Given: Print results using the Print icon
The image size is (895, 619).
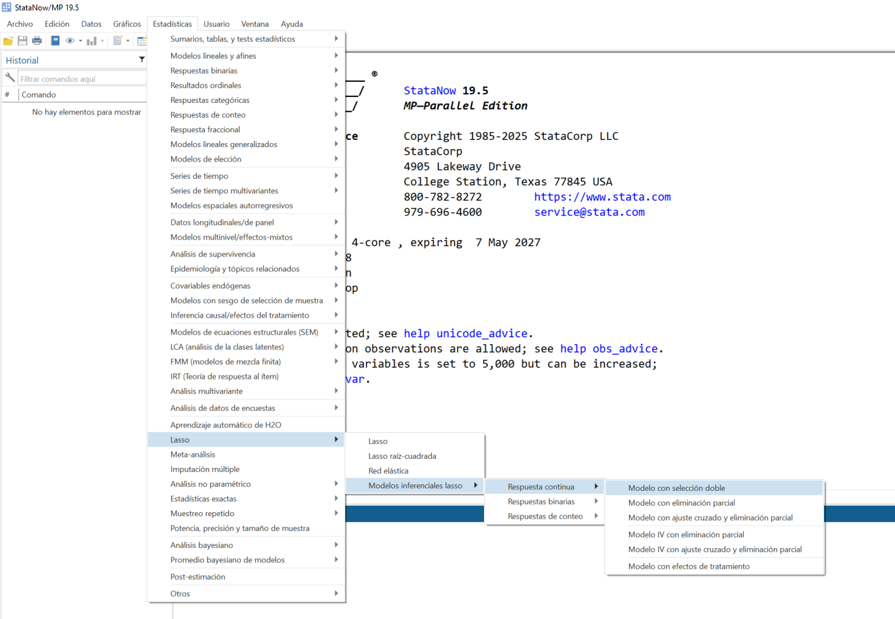Looking at the screenshot, I should click(x=36, y=40).
